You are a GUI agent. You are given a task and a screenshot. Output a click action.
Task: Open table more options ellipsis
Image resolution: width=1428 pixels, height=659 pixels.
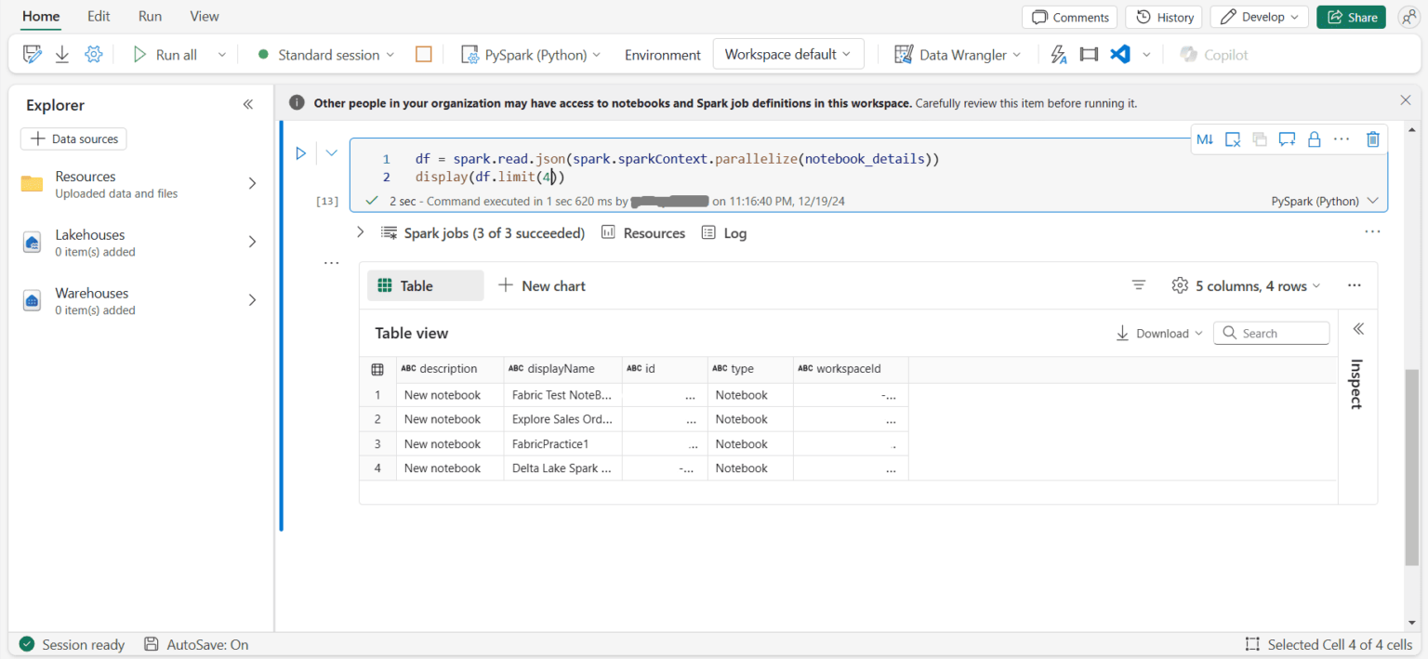1355,285
